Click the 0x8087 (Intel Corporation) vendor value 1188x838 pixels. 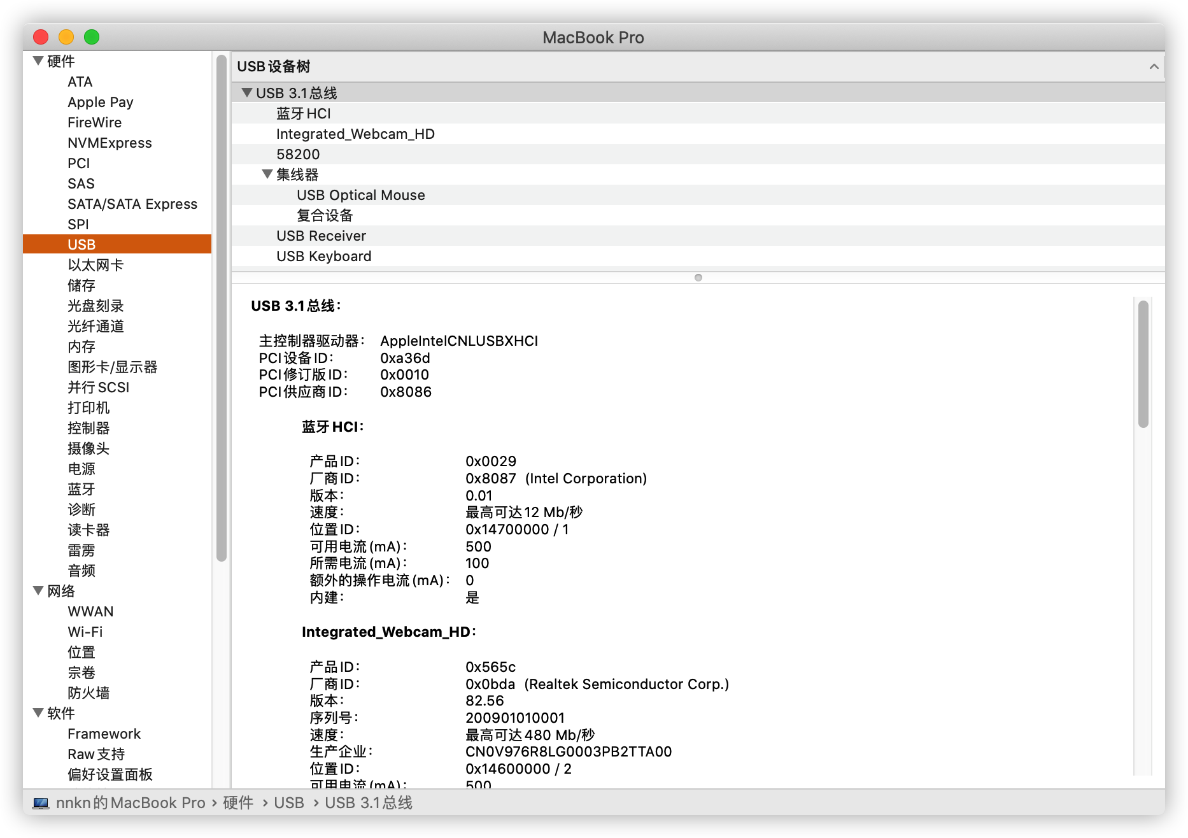[x=556, y=478]
